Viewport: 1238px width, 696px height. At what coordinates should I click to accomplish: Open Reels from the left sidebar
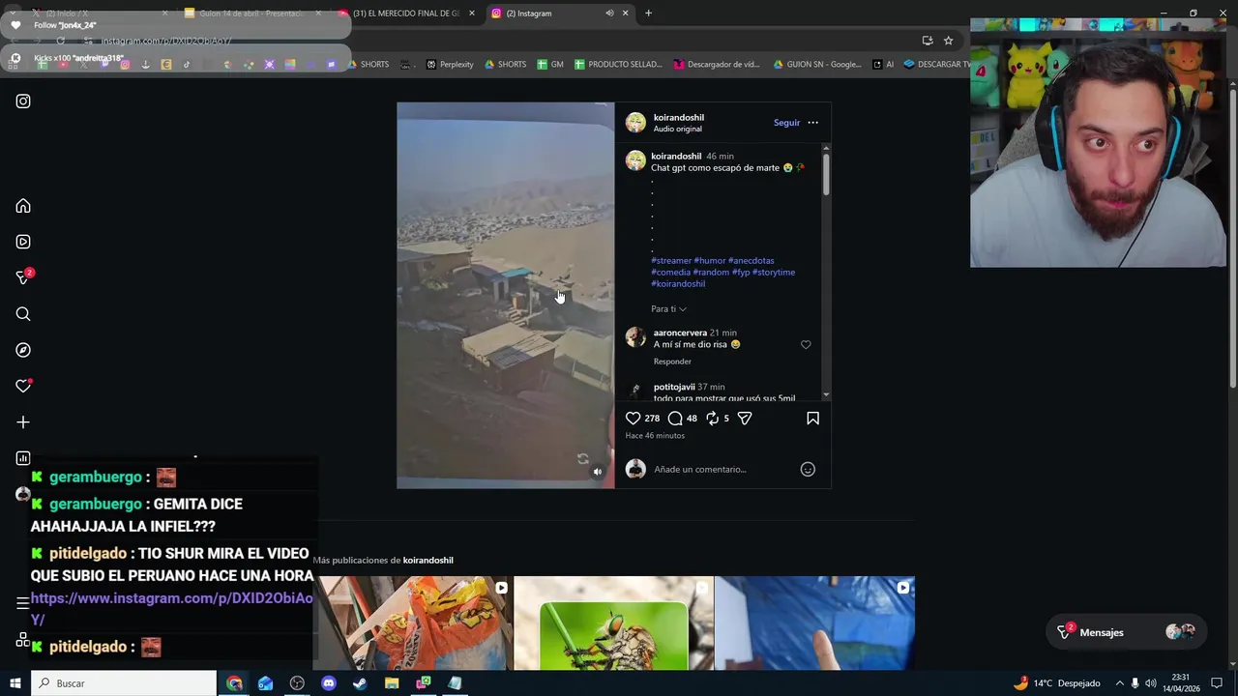click(23, 242)
